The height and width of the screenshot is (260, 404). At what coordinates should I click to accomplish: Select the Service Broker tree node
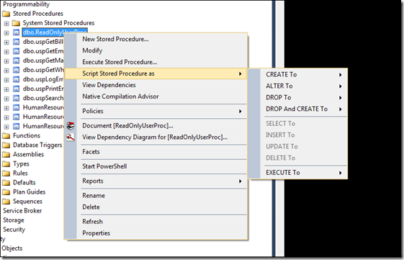tap(22, 211)
